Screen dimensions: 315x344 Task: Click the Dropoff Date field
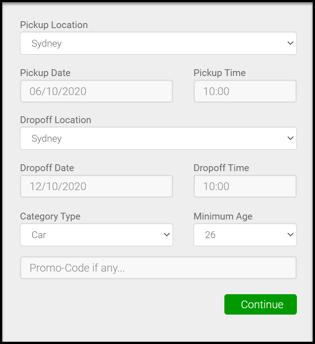coord(96,186)
